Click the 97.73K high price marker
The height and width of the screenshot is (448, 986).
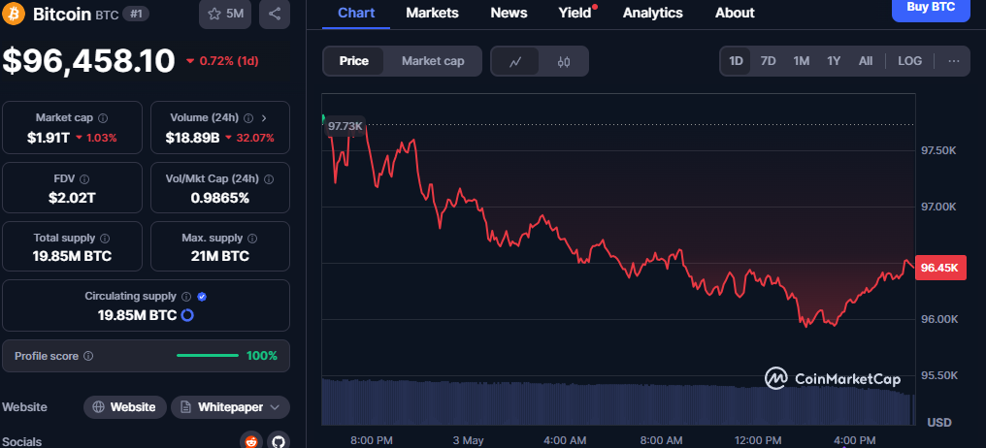(x=345, y=126)
